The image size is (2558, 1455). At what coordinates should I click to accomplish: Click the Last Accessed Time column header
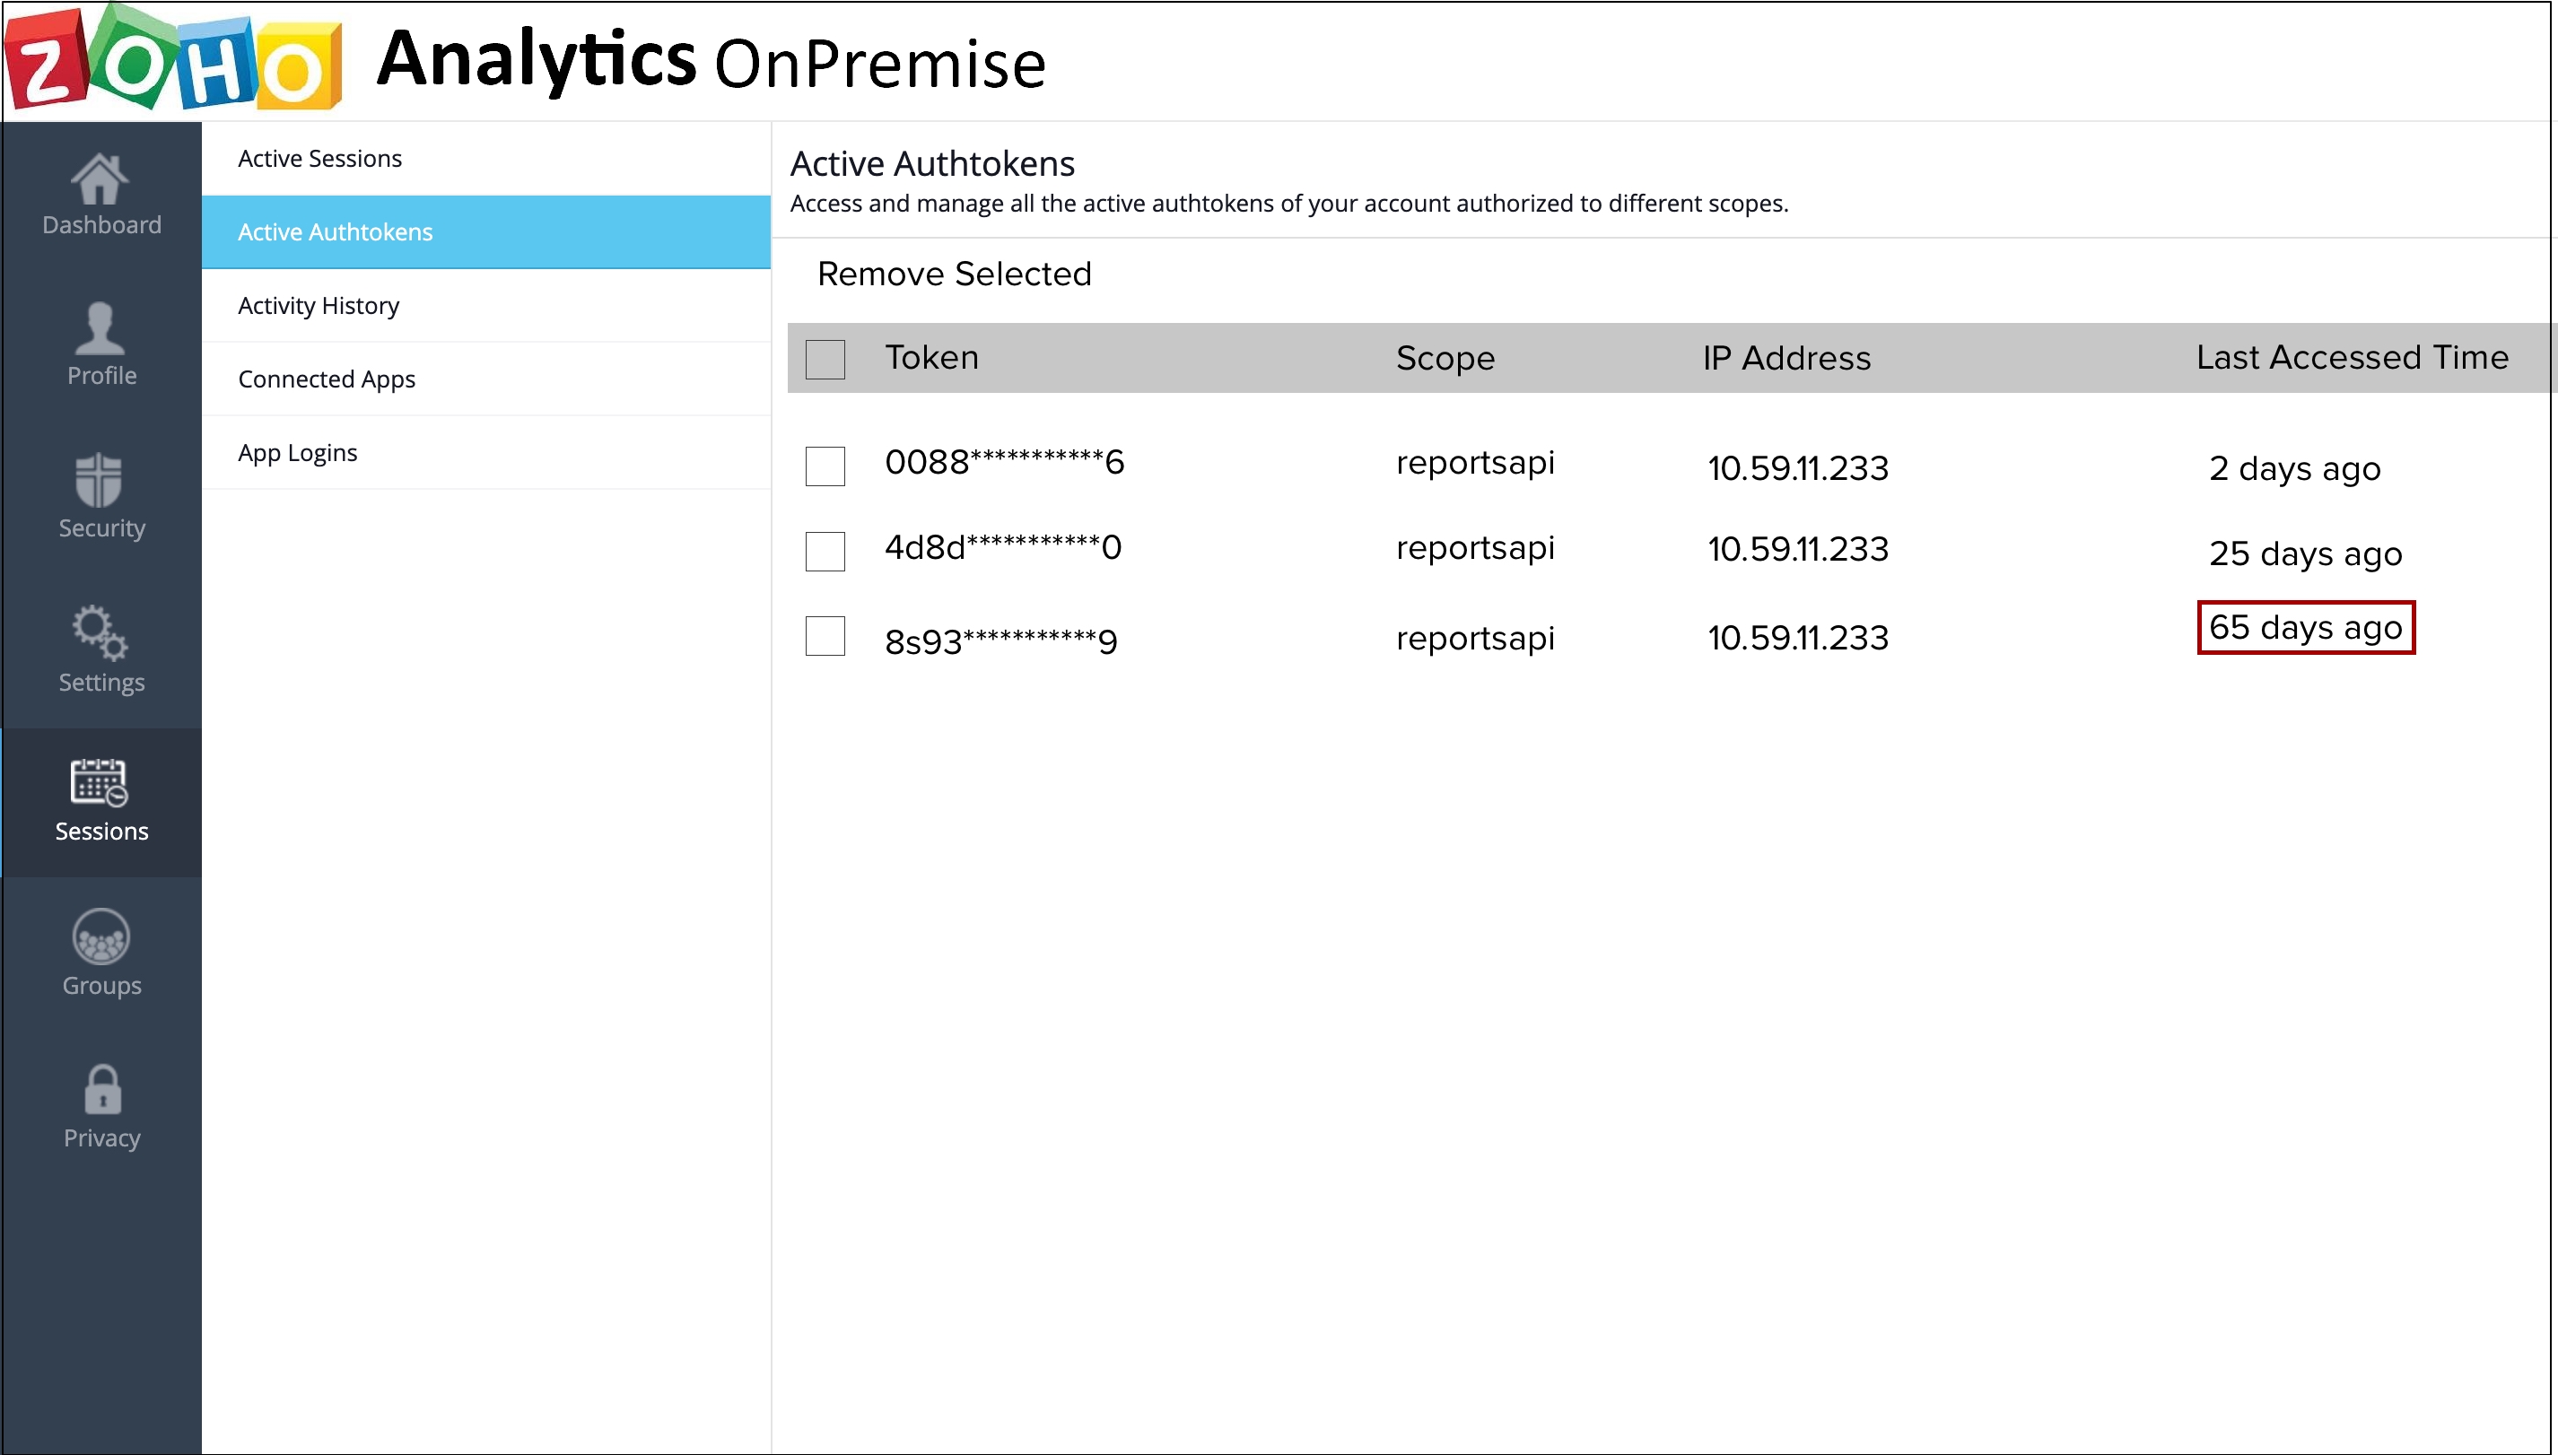pos(2351,358)
